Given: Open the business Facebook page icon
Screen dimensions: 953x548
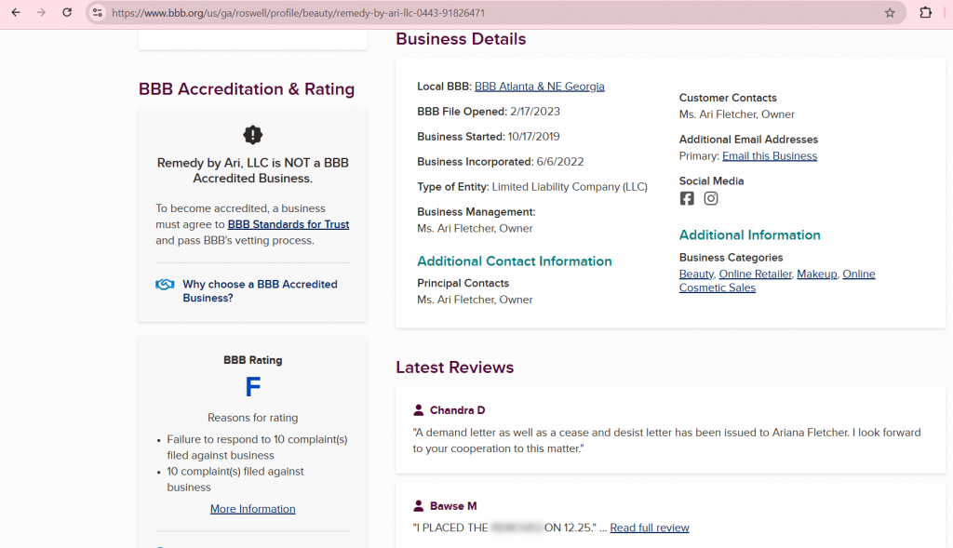Looking at the screenshot, I should (x=687, y=198).
